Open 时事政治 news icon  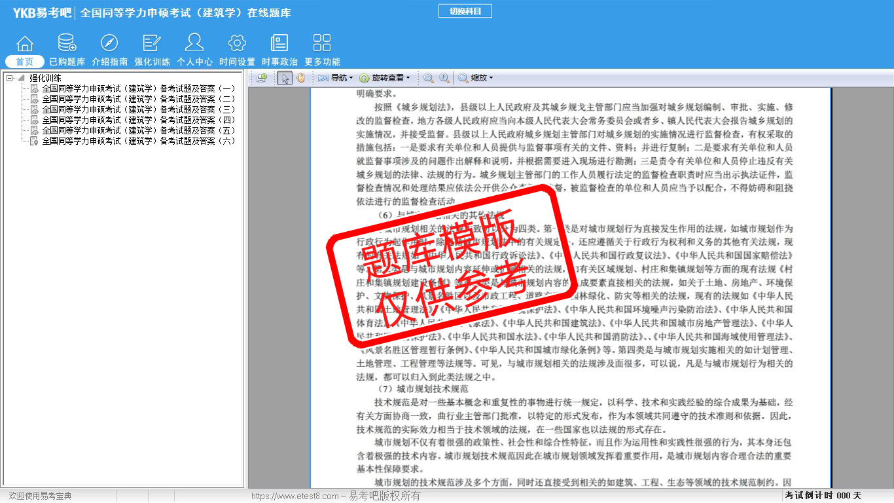(279, 44)
